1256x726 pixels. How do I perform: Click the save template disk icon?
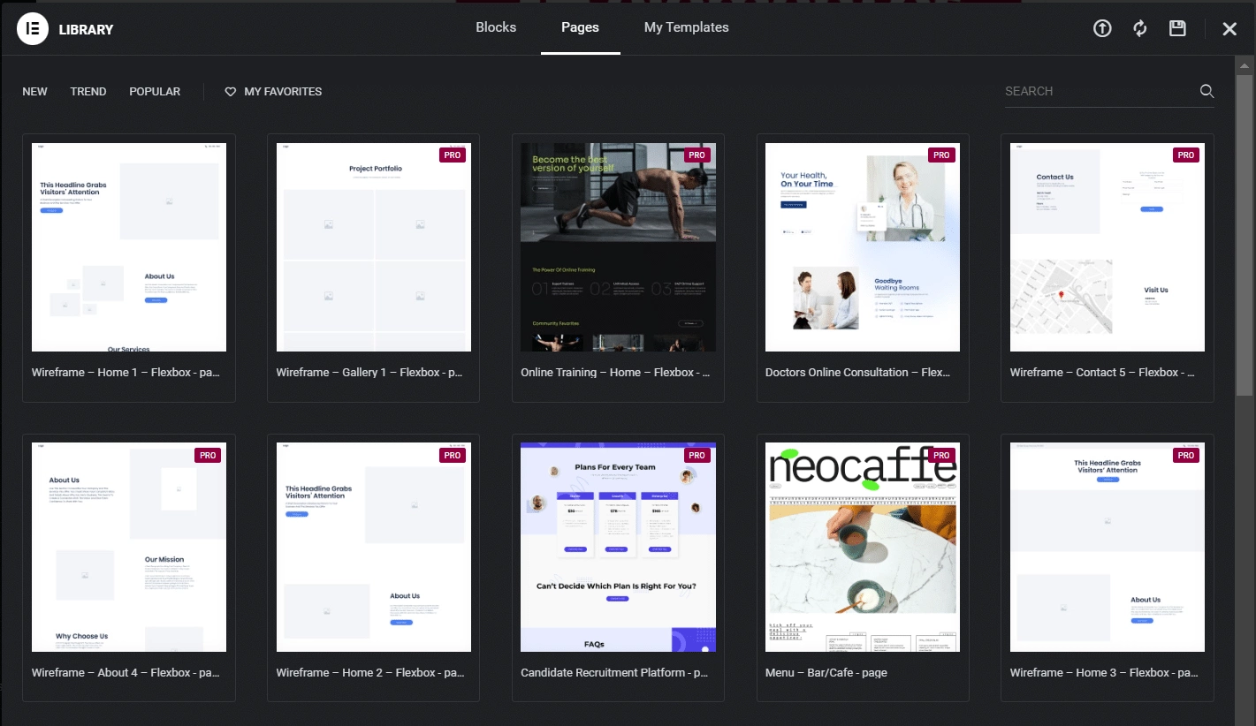click(1177, 28)
